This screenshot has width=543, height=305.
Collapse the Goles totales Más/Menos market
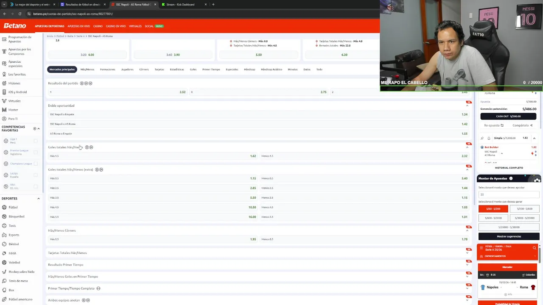467,147
